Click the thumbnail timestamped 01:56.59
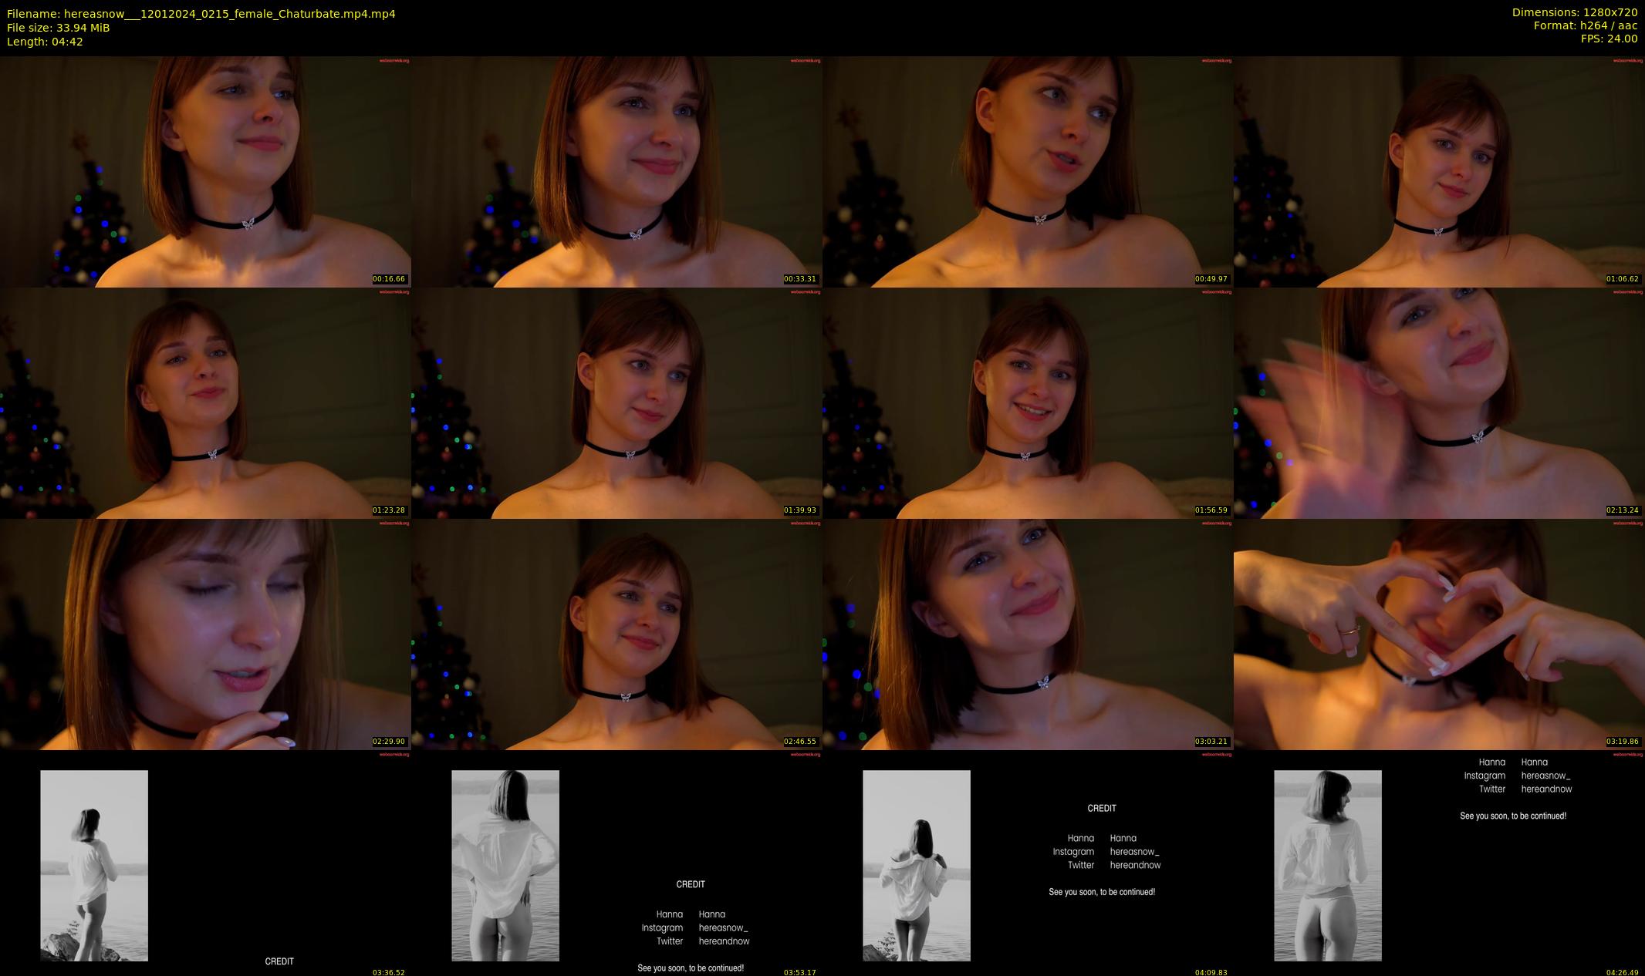Screen dimensions: 1645x976 pos(1028,402)
